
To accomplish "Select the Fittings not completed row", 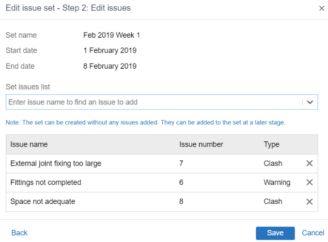I will pyautogui.click(x=162, y=182).
